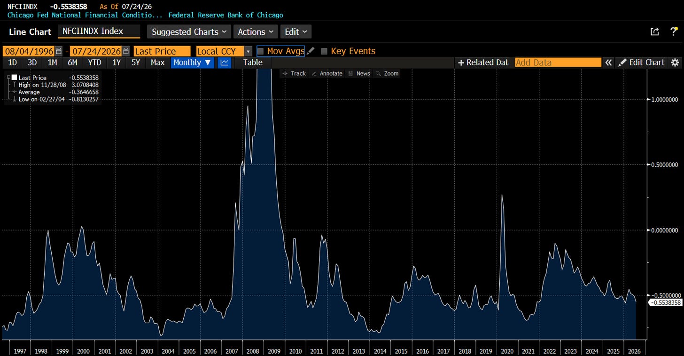The image size is (684, 356).
Task: Select the 1Y time range
Action: (116, 63)
